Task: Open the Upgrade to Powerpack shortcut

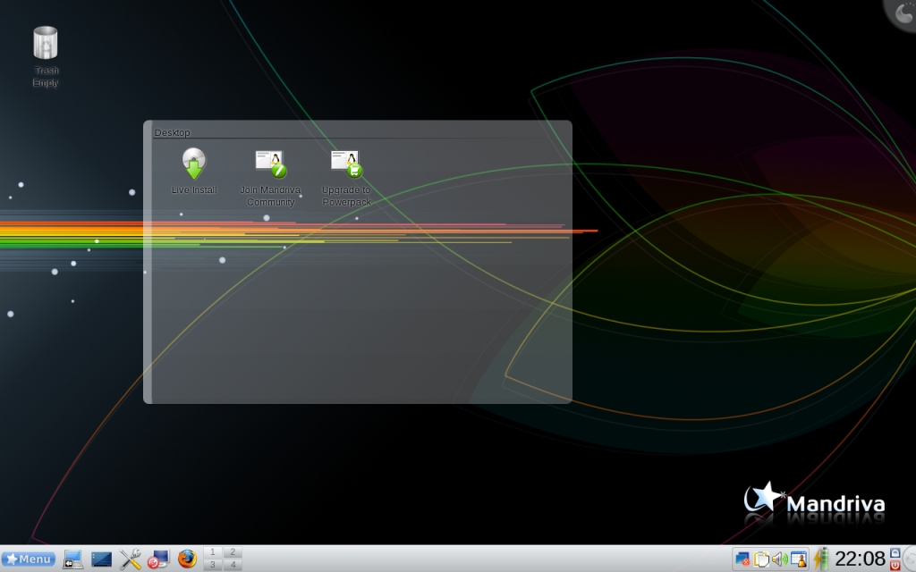Action: pyautogui.click(x=346, y=164)
